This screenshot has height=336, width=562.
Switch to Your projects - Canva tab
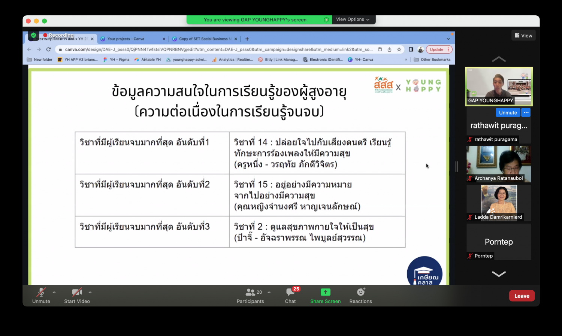tap(130, 39)
